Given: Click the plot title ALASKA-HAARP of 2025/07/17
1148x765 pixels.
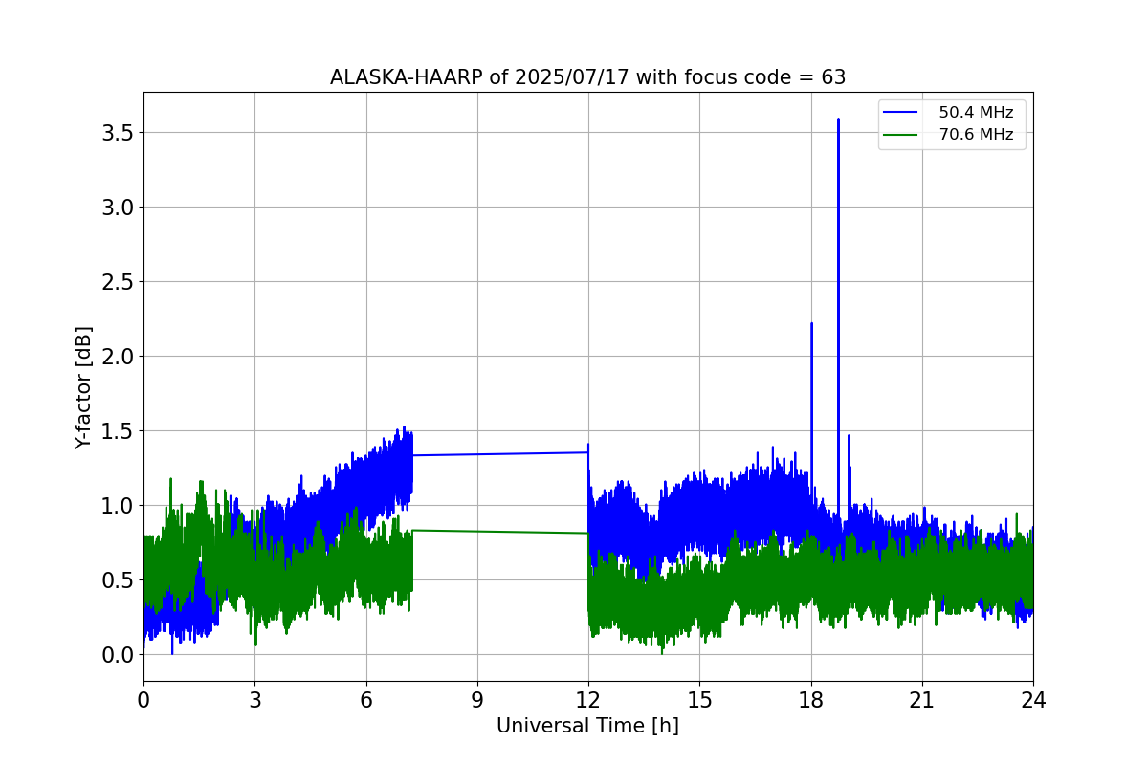Looking at the screenshot, I should coord(587,77).
